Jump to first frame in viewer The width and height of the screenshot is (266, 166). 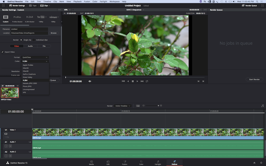pos(123,81)
